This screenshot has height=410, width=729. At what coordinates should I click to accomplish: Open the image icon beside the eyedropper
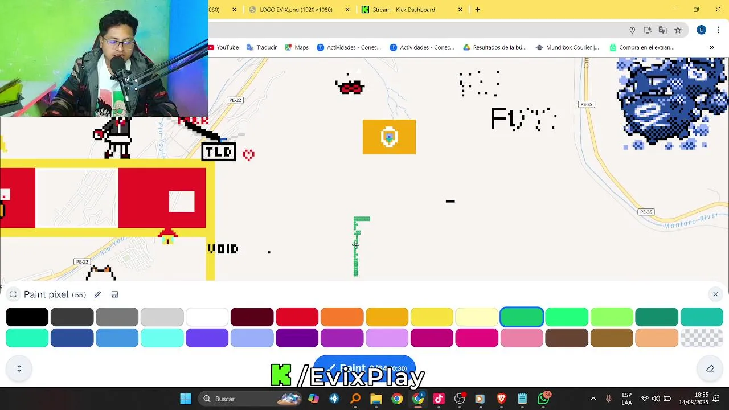pyautogui.click(x=114, y=294)
